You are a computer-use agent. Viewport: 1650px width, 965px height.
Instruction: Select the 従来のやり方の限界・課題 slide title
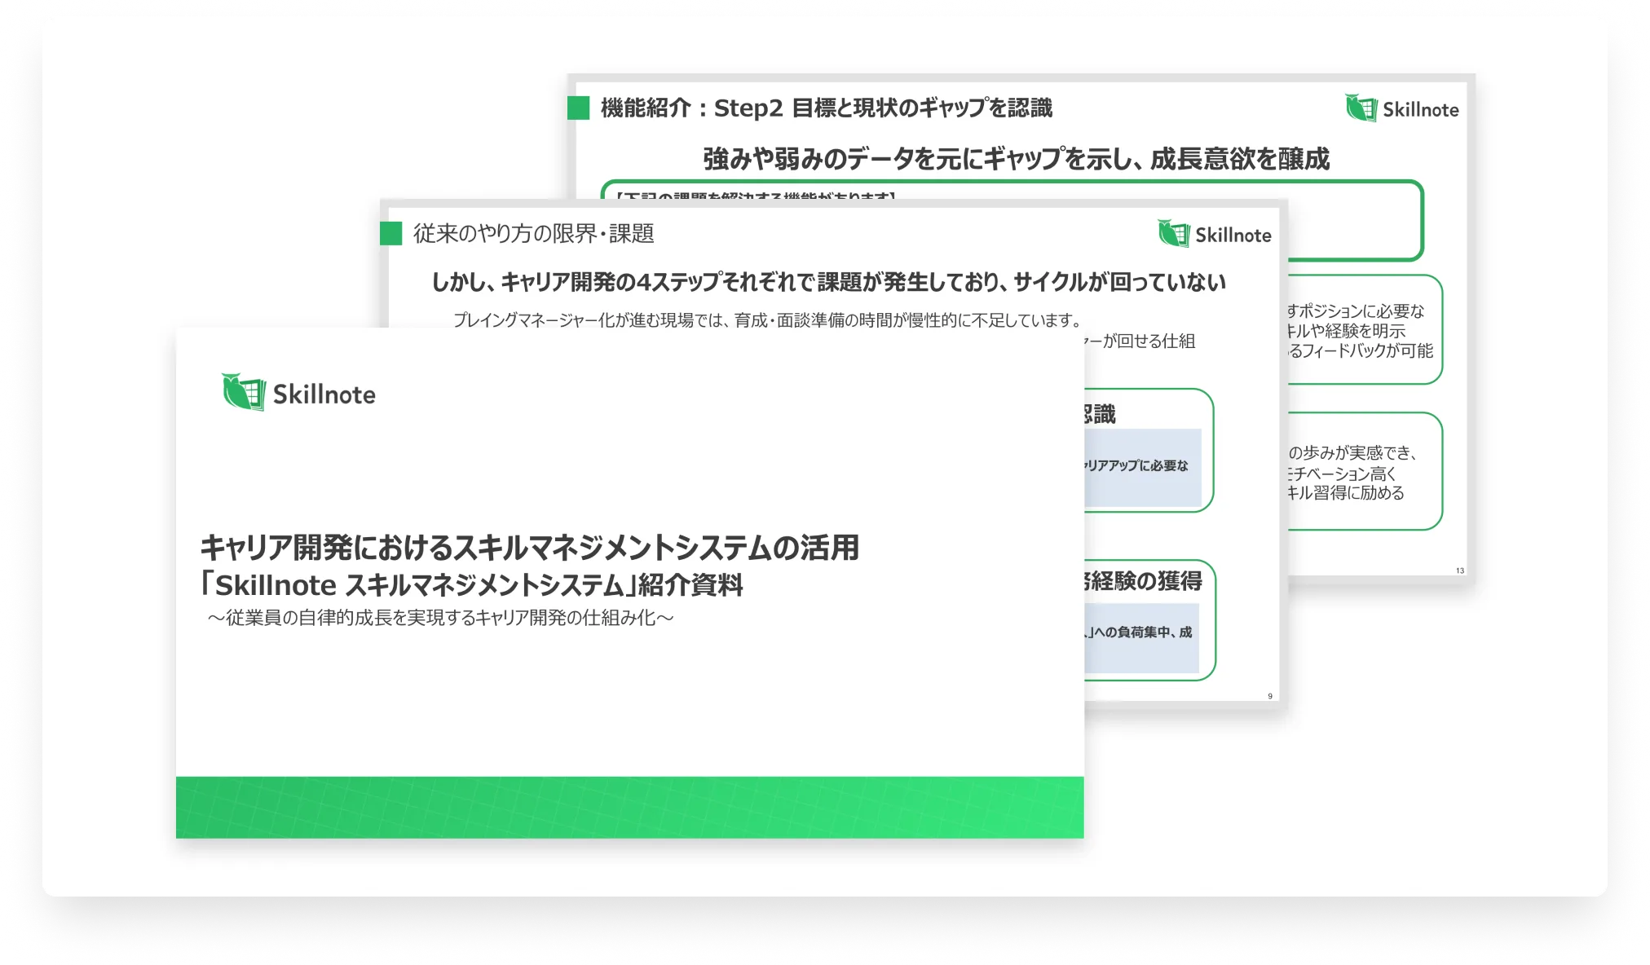[533, 234]
